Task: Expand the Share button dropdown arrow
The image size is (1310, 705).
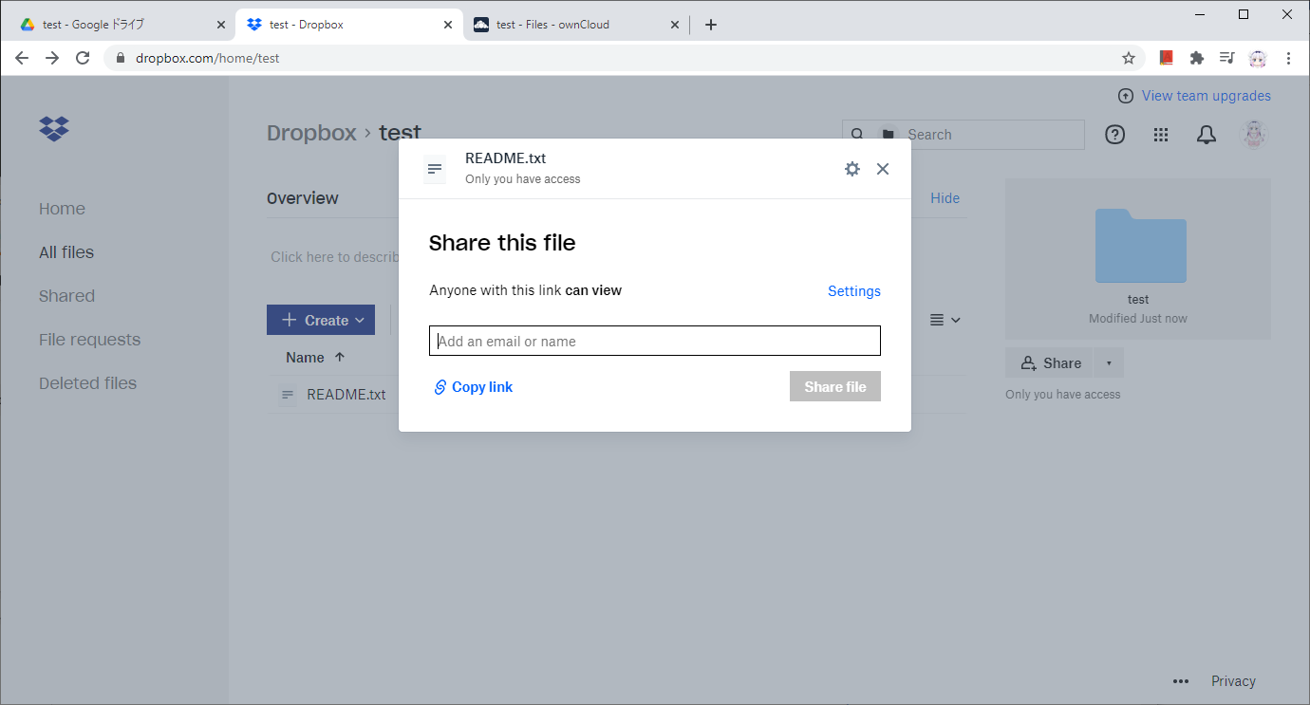Action: 1109,362
